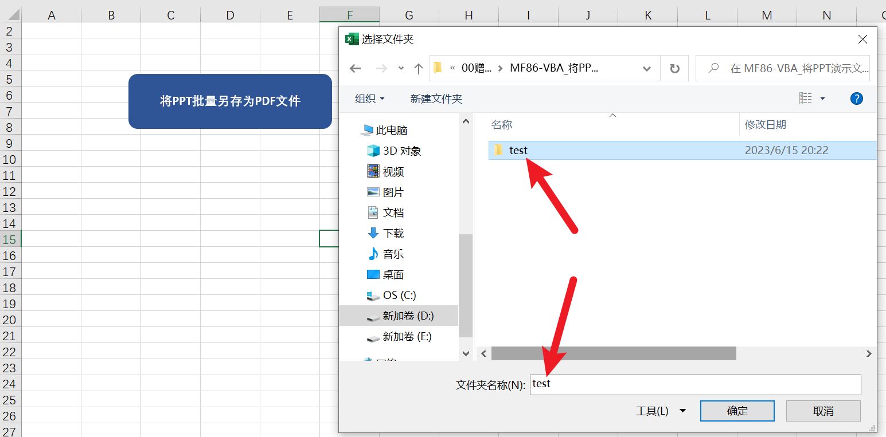Image resolution: width=886 pixels, height=437 pixels.
Task: Select the test folder in file list
Action: (x=682, y=150)
